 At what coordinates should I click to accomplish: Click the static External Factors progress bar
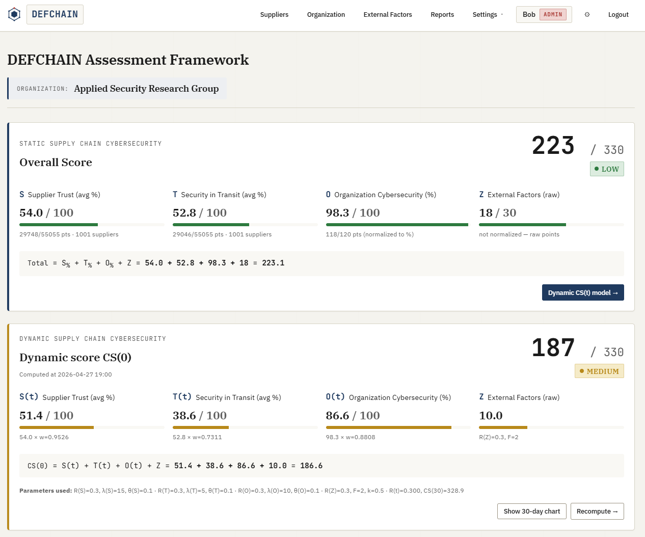551,225
